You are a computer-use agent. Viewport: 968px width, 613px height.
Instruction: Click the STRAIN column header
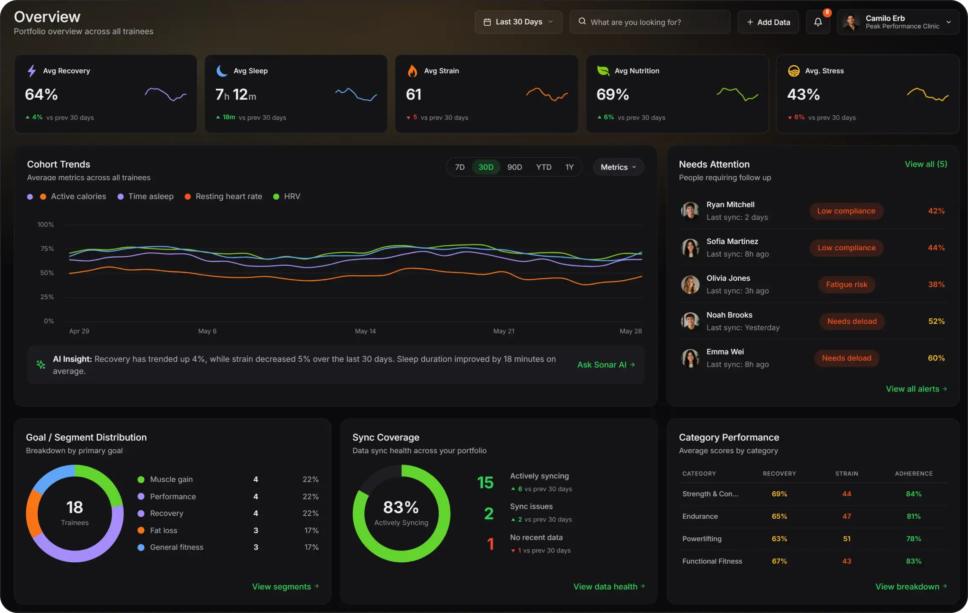847,473
